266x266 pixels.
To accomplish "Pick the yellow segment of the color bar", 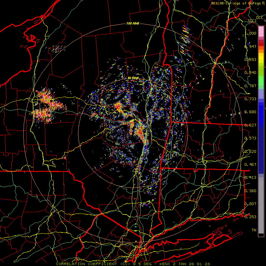I will pos(261,58).
